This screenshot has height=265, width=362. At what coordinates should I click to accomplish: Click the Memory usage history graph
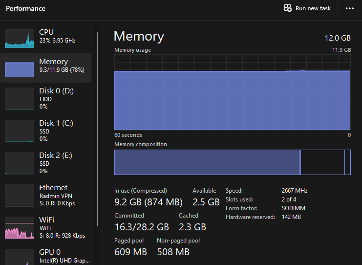tap(232, 93)
